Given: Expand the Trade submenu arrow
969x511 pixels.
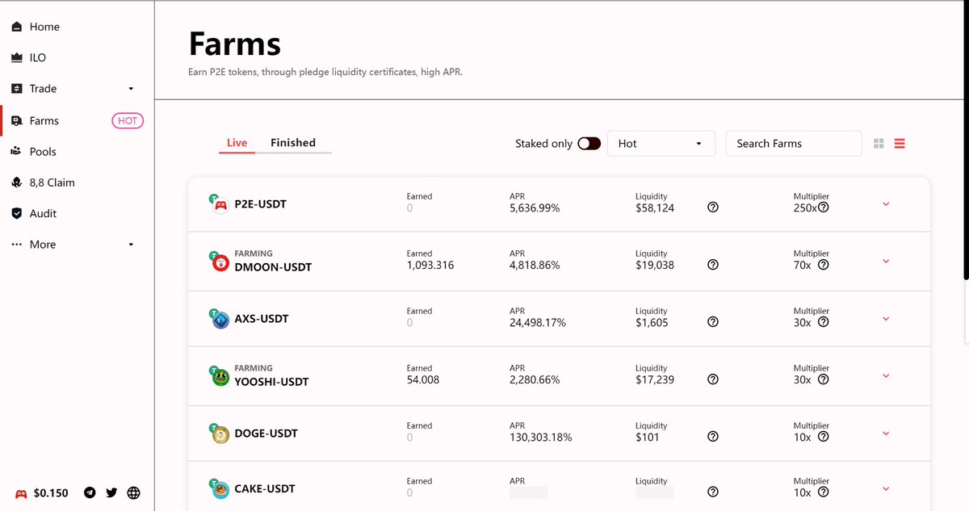Looking at the screenshot, I should click(132, 89).
